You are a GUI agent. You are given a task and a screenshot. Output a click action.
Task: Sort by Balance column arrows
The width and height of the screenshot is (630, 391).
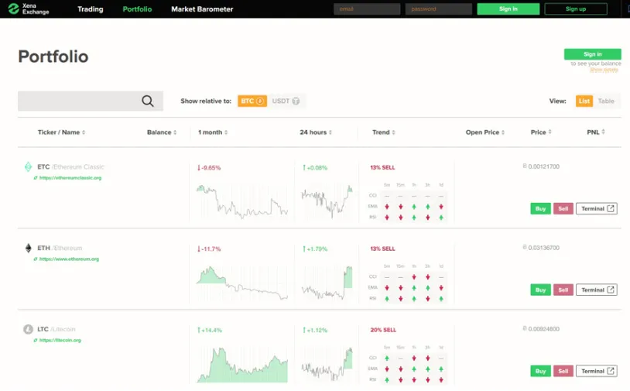[175, 132]
